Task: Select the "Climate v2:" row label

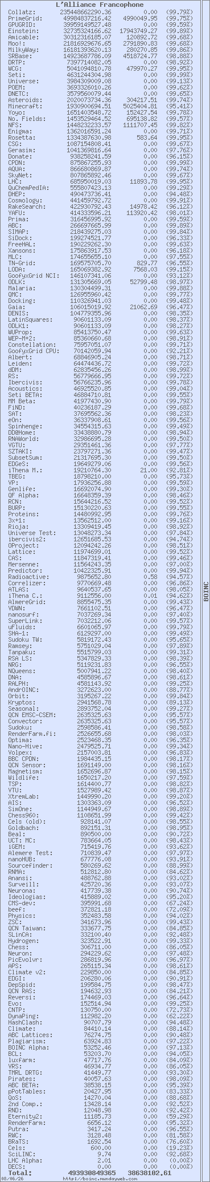Action: pyautogui.click(x=27, y=972)
